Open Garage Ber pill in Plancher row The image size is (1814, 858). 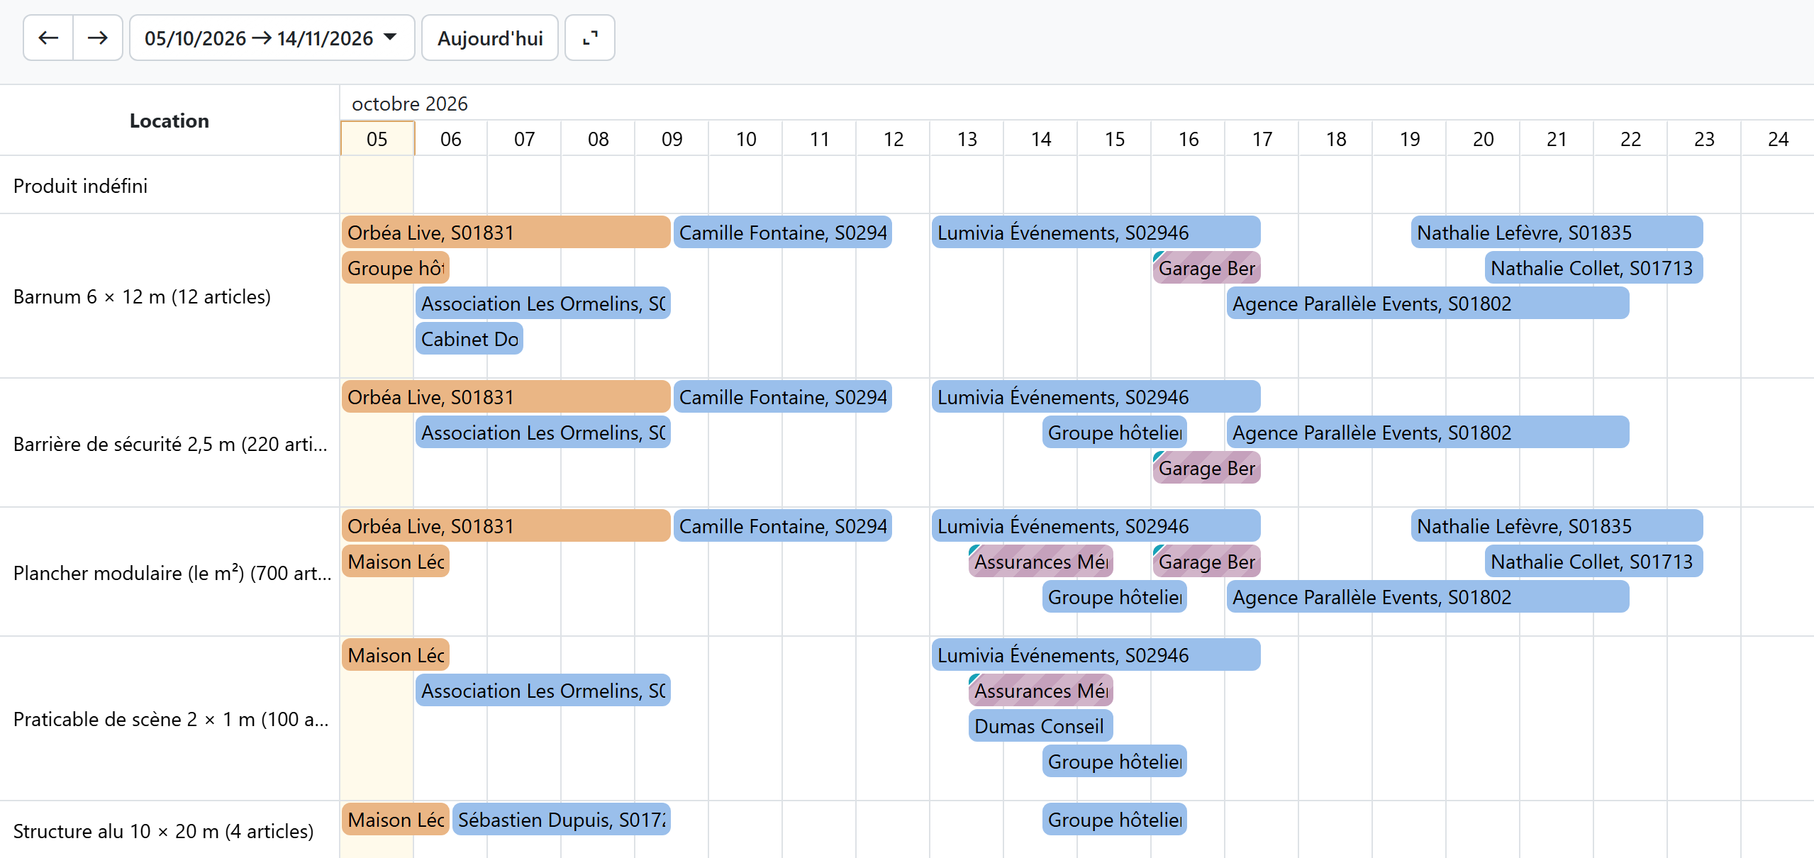click(1207, 561)
